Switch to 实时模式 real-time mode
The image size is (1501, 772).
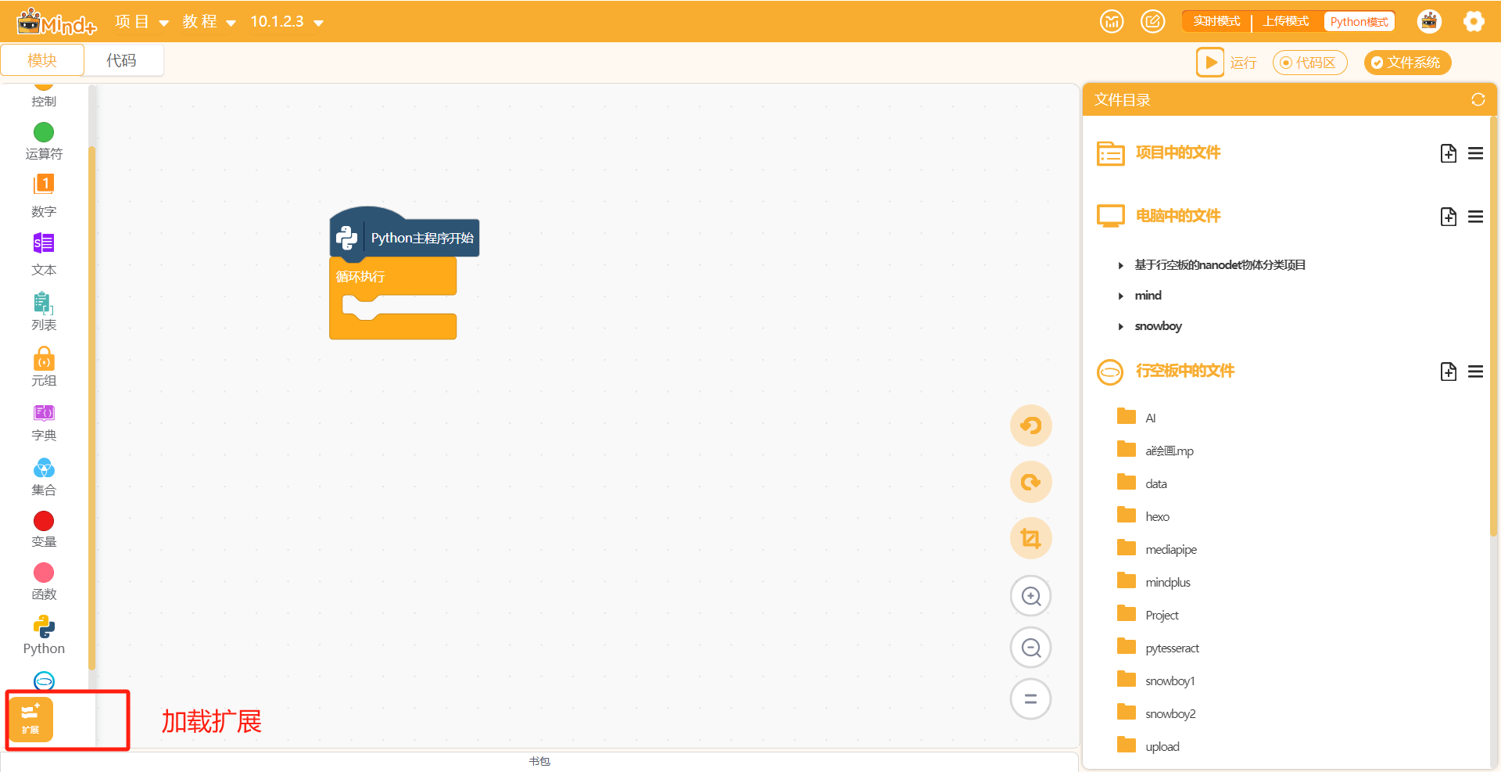pyautogui.click(x=1216, y=21)
